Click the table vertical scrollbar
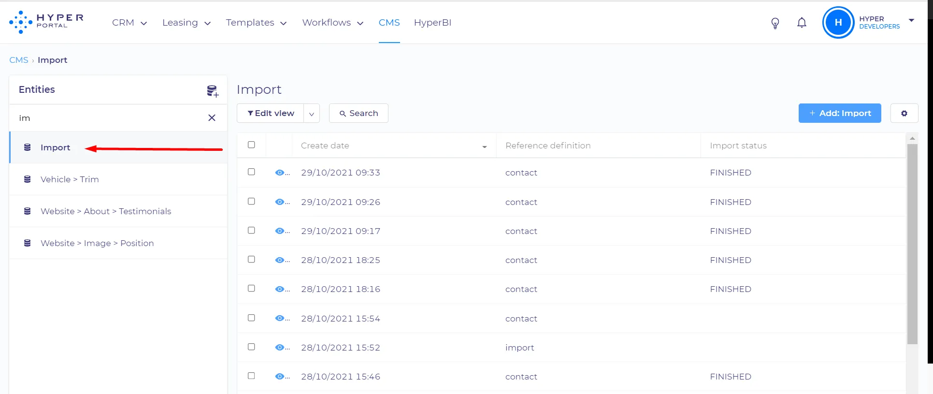The image size is (933, 394). [912, 244]
